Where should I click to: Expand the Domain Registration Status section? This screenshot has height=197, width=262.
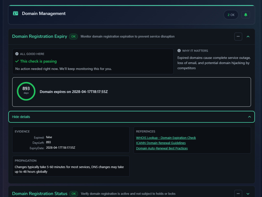click(x=248, y=194)
